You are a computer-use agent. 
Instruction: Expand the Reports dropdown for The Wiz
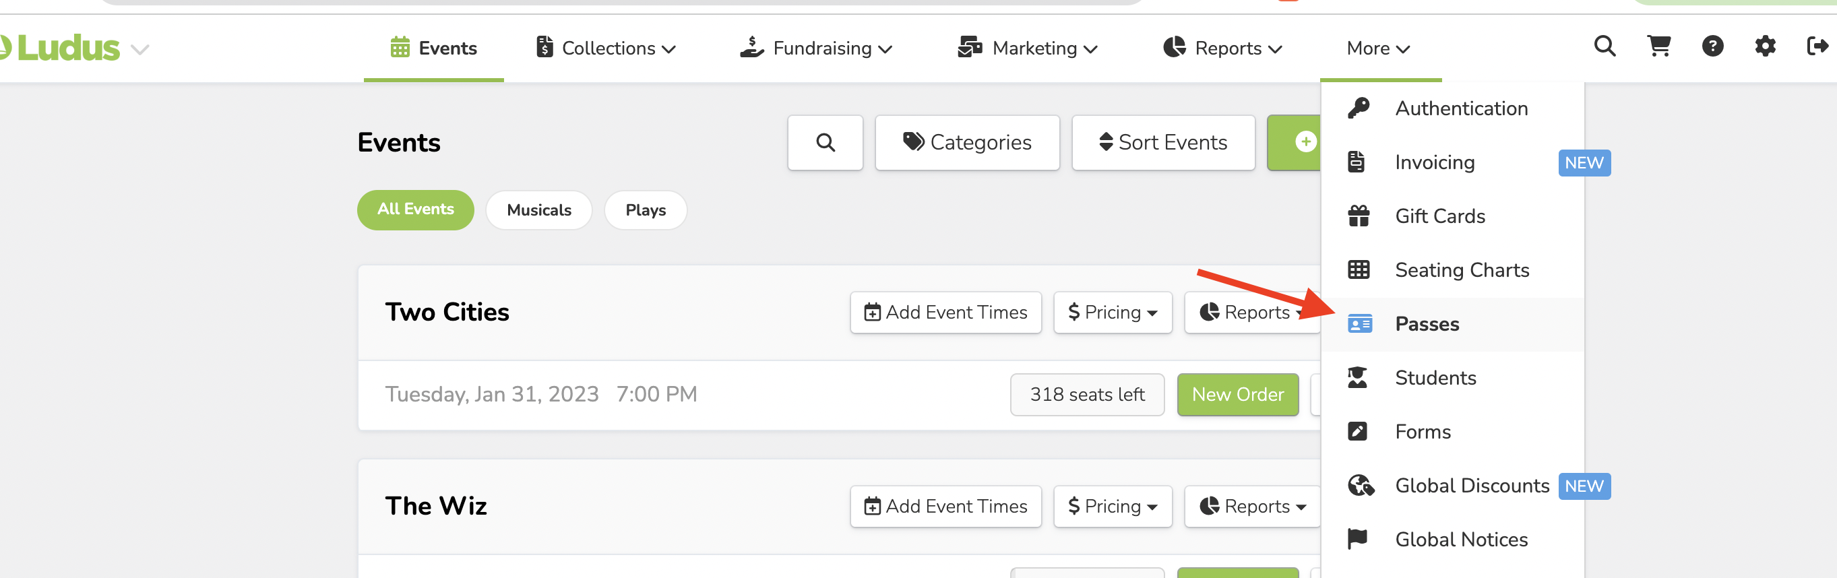click(1253, 506)
